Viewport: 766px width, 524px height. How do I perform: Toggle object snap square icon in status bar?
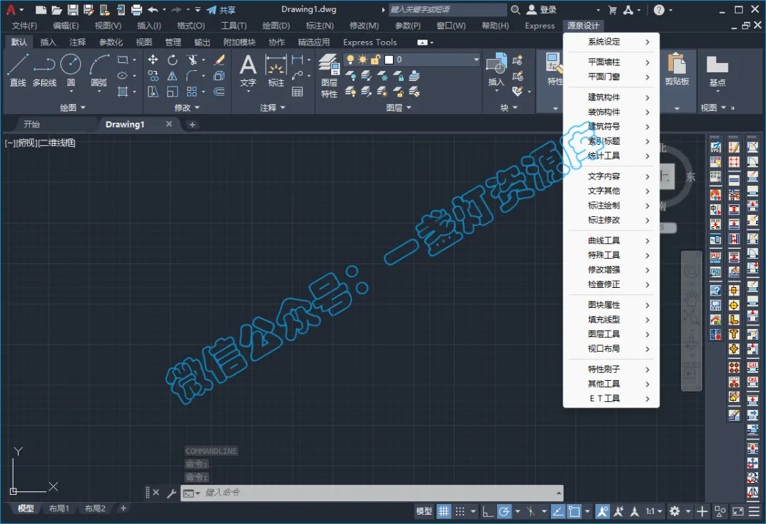(574, 511)
